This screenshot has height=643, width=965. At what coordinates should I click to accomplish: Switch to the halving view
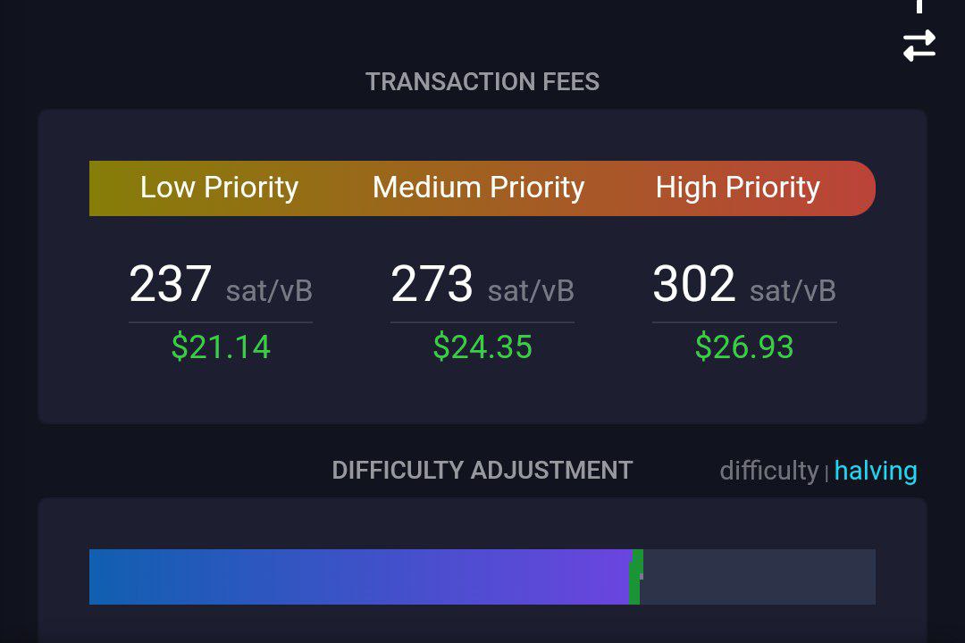coord(875,471)
